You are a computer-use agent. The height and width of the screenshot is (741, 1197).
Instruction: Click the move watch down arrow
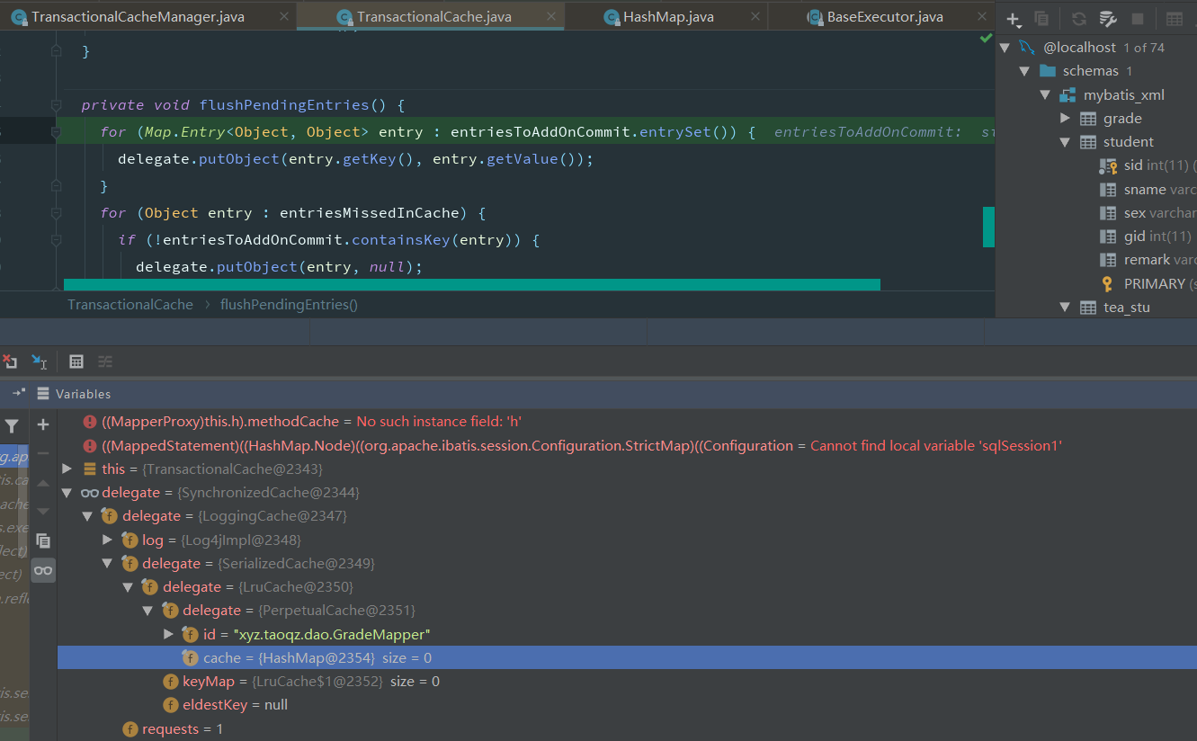point(42,511)
